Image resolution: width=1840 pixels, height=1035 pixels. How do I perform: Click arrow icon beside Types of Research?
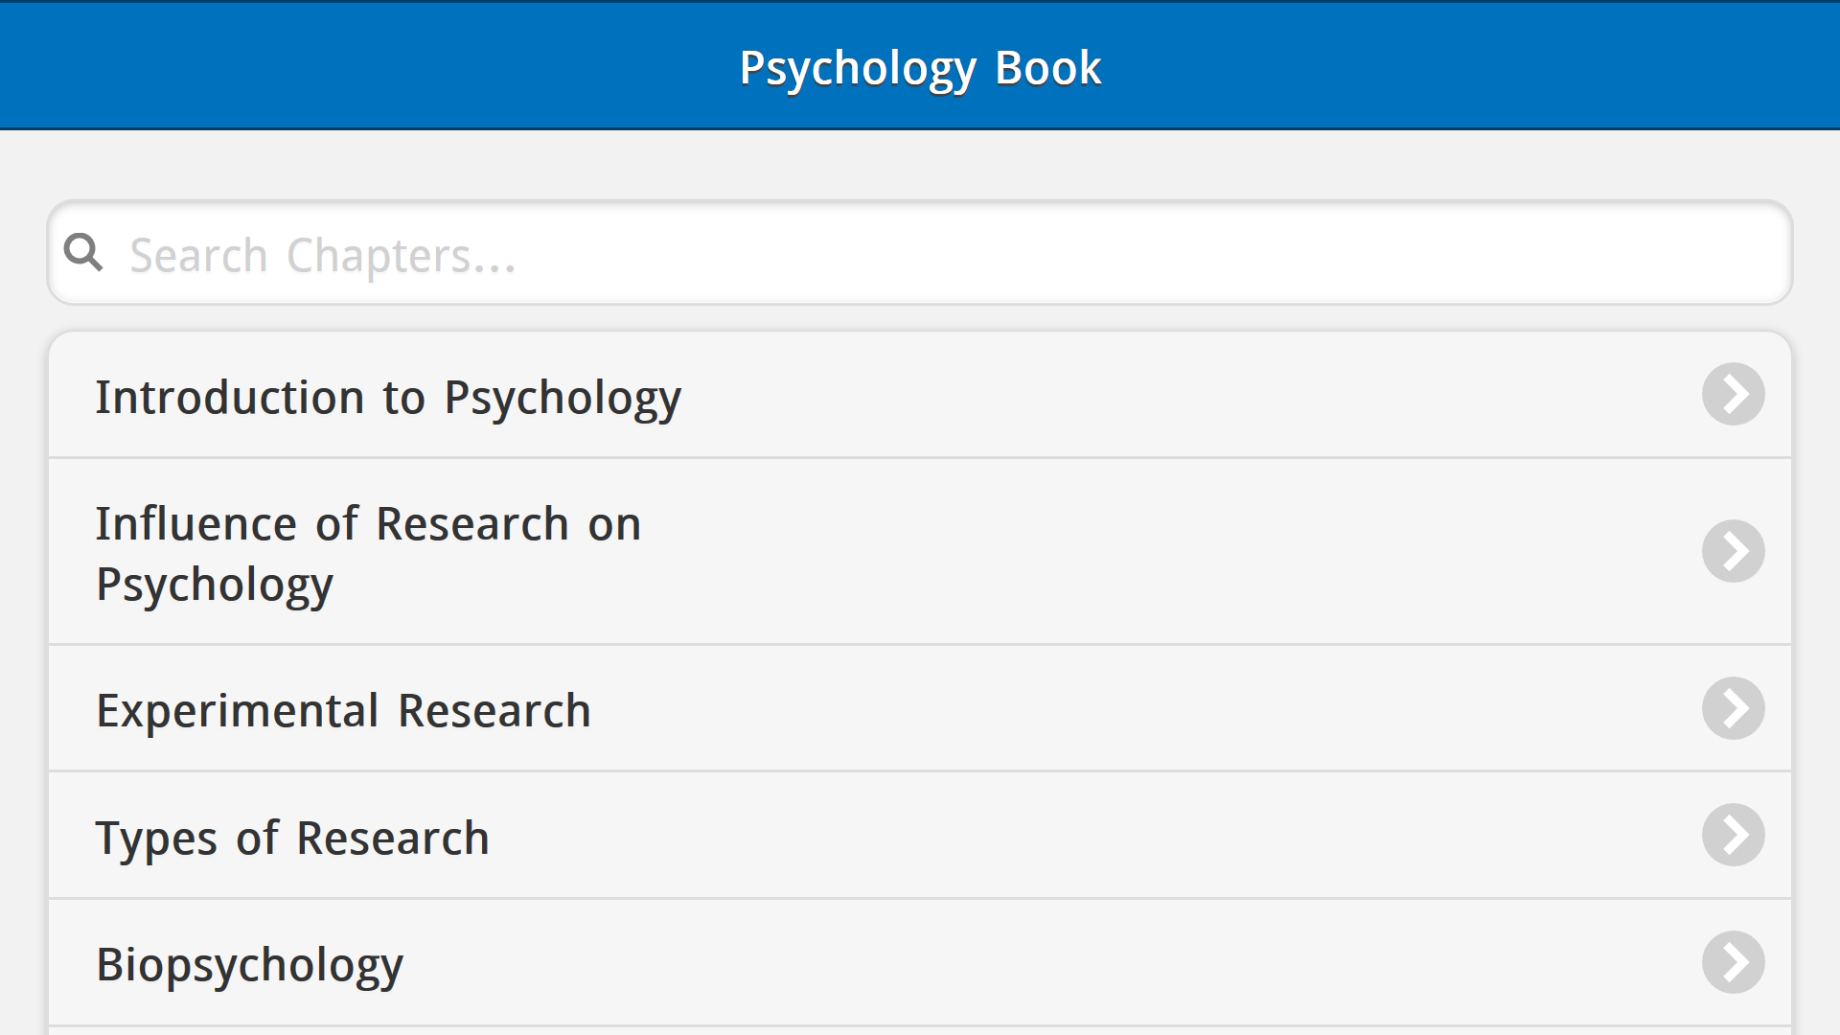(1733, 835)
